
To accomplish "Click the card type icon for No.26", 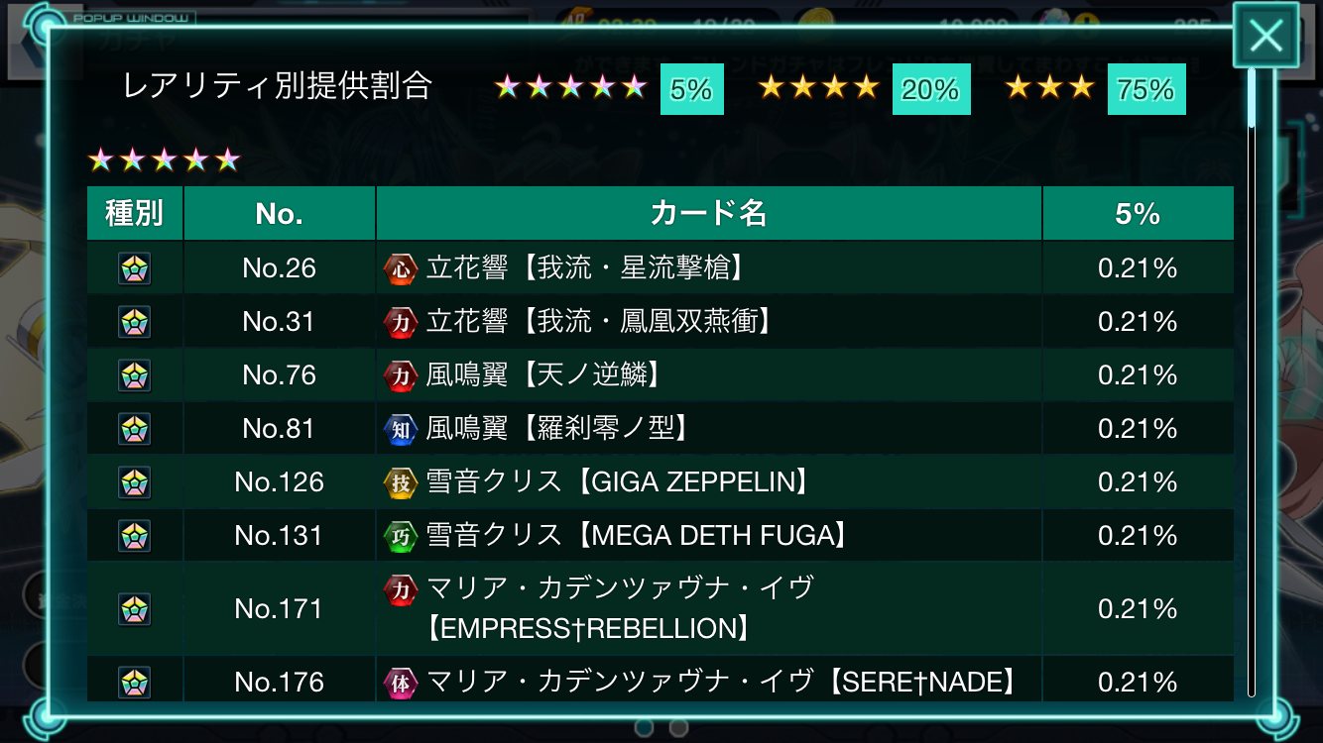I will pyautogui.click(x=135, y=268).
